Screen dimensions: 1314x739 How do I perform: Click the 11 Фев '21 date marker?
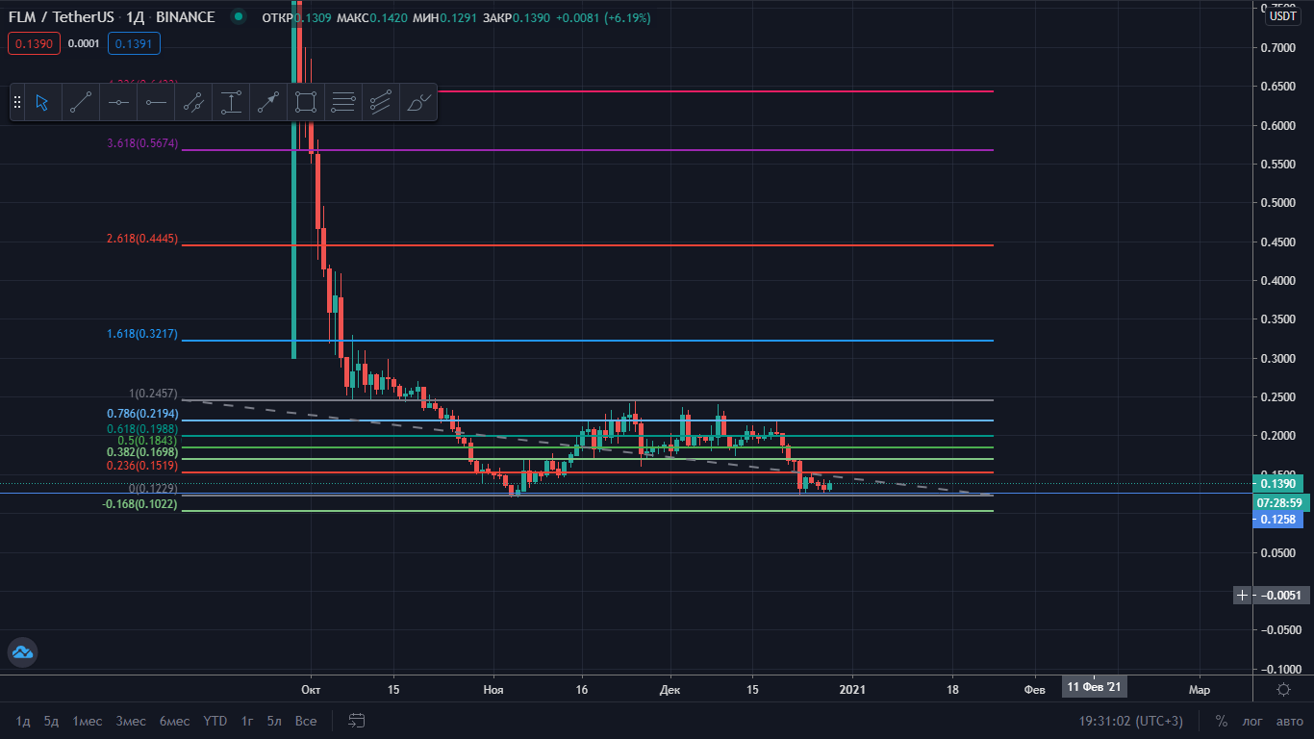point(1094,687)
